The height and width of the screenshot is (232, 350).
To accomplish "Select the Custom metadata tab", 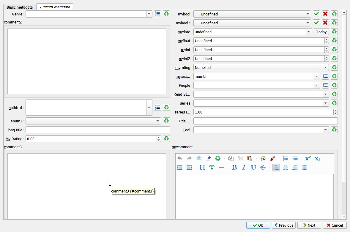I will [x=55, y=7].
